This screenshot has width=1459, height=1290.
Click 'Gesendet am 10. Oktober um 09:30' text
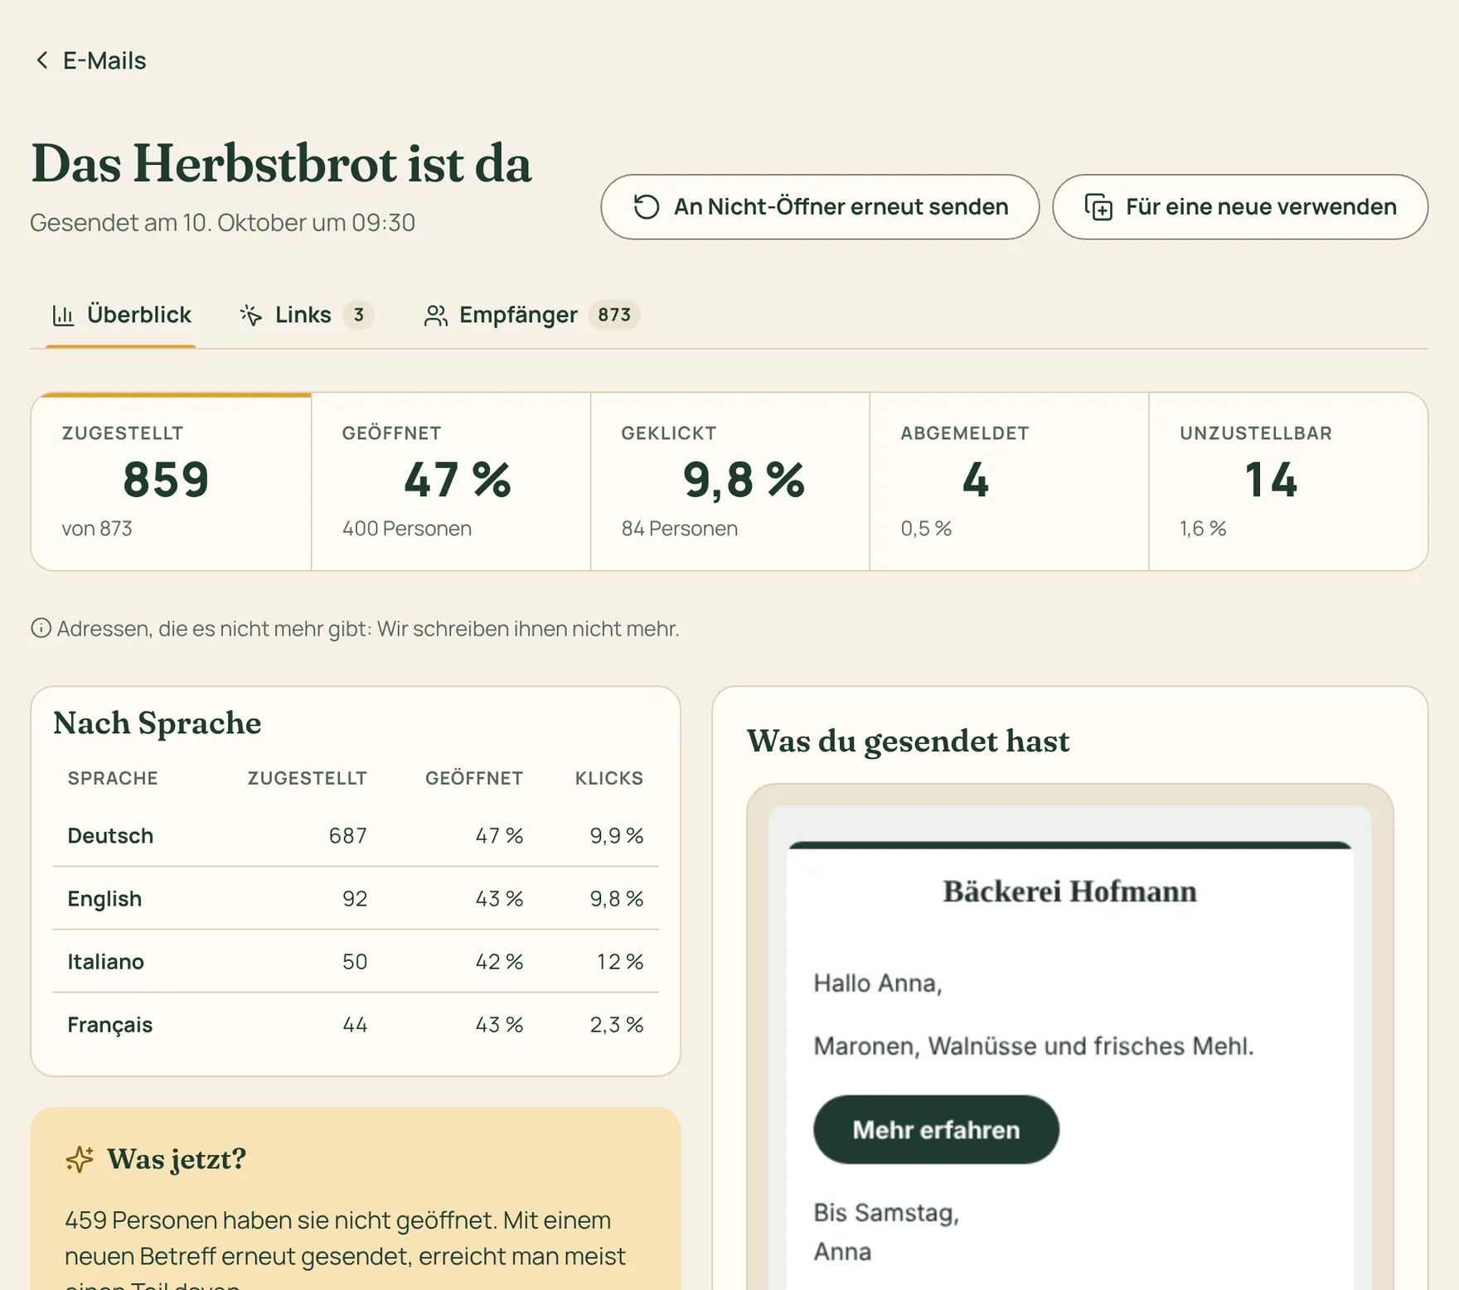(222, 223)
